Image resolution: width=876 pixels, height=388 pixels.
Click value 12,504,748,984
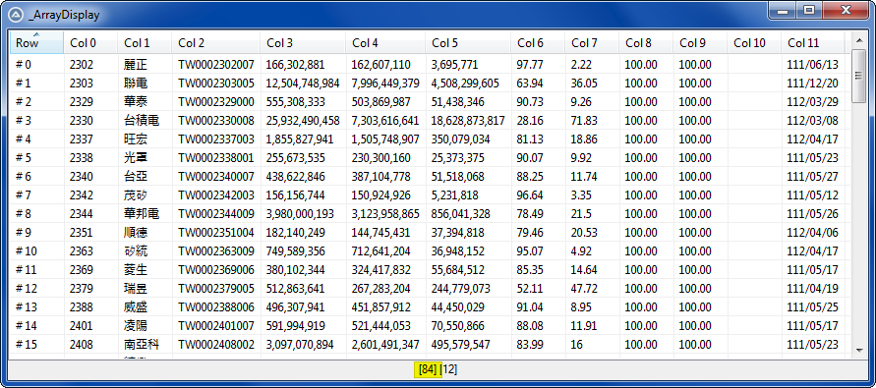pyautogui.click(x=302, y=83)
